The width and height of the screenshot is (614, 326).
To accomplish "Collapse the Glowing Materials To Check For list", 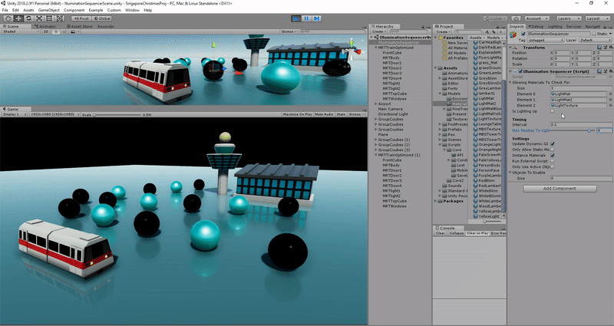I will 510,83.
